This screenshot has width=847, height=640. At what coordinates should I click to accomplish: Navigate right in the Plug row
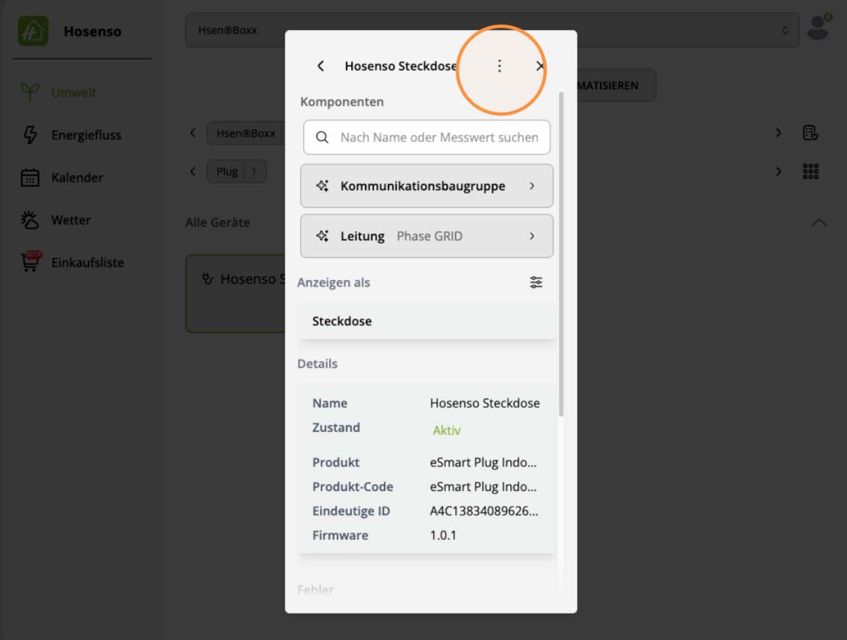pos(778,171)
